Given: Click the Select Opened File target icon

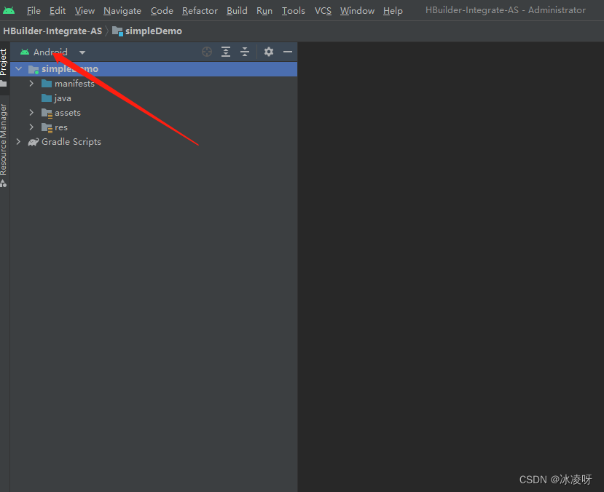Looking at the screenshot, I should coord(207,52).
